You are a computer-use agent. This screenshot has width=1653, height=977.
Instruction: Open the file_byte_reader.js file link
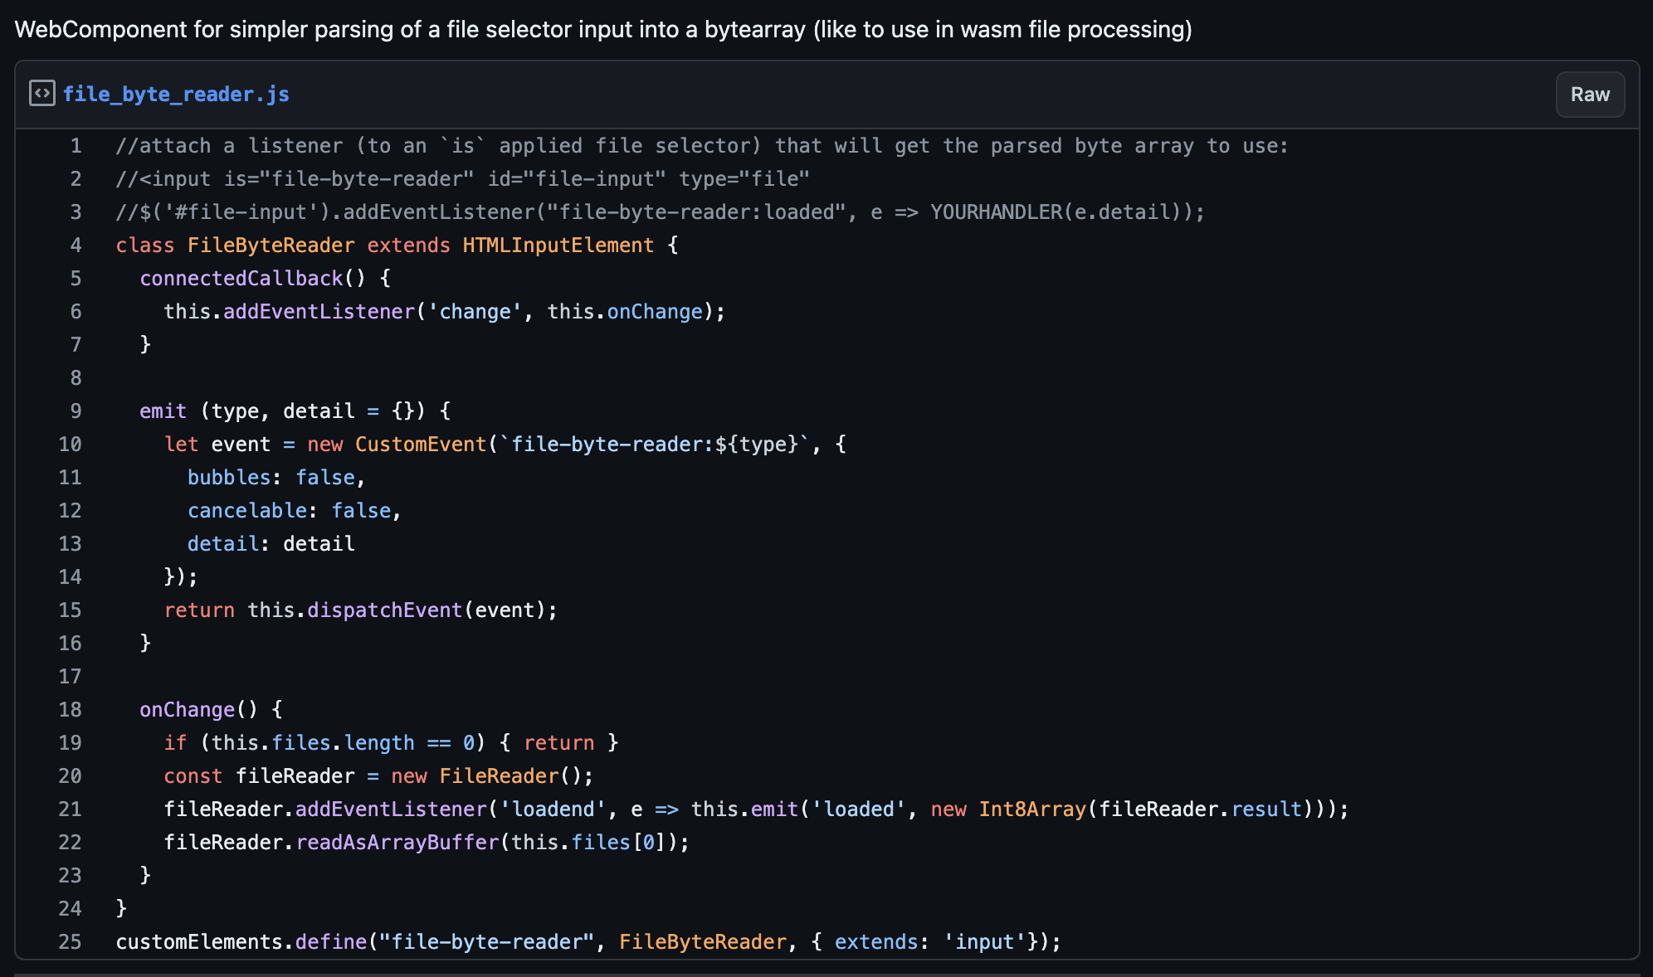click(176, 94)
